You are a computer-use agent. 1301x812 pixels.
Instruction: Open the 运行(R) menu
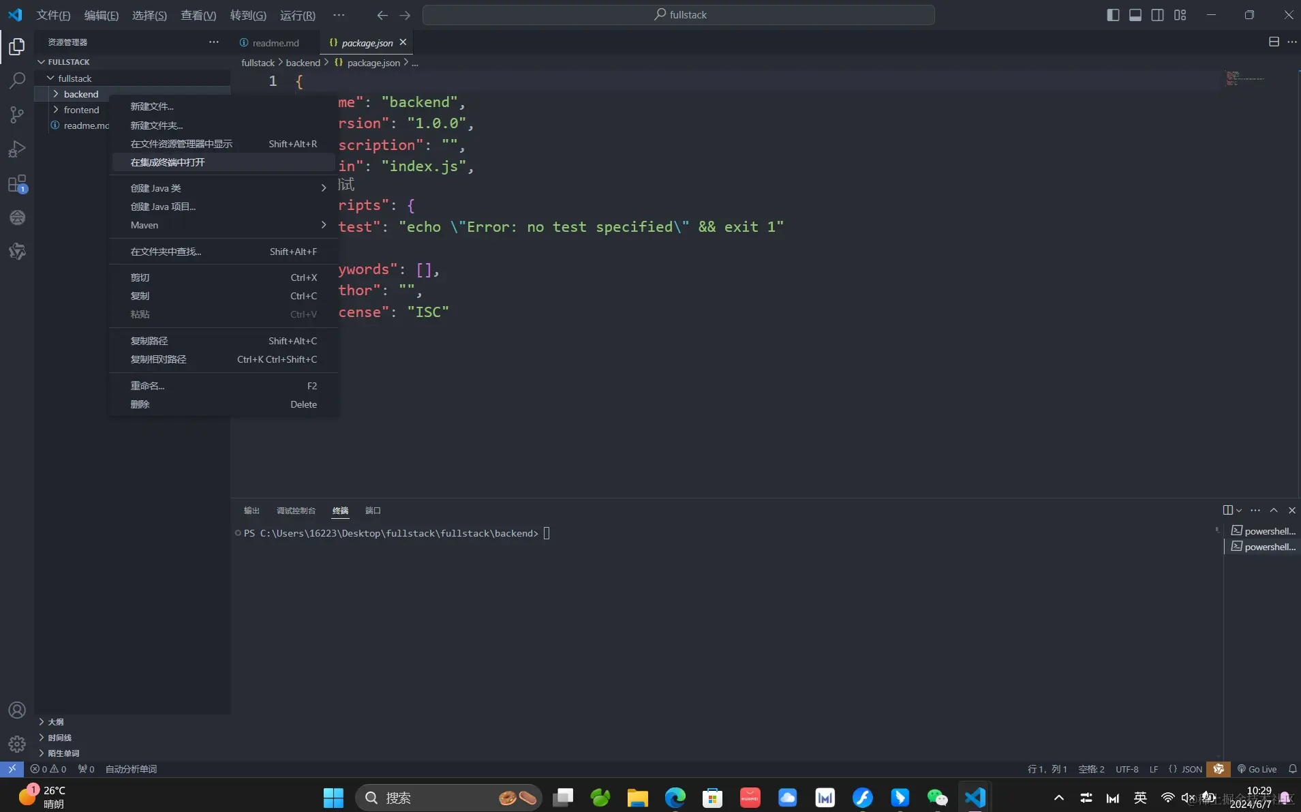pyautogui.click(x=298, y=15)
